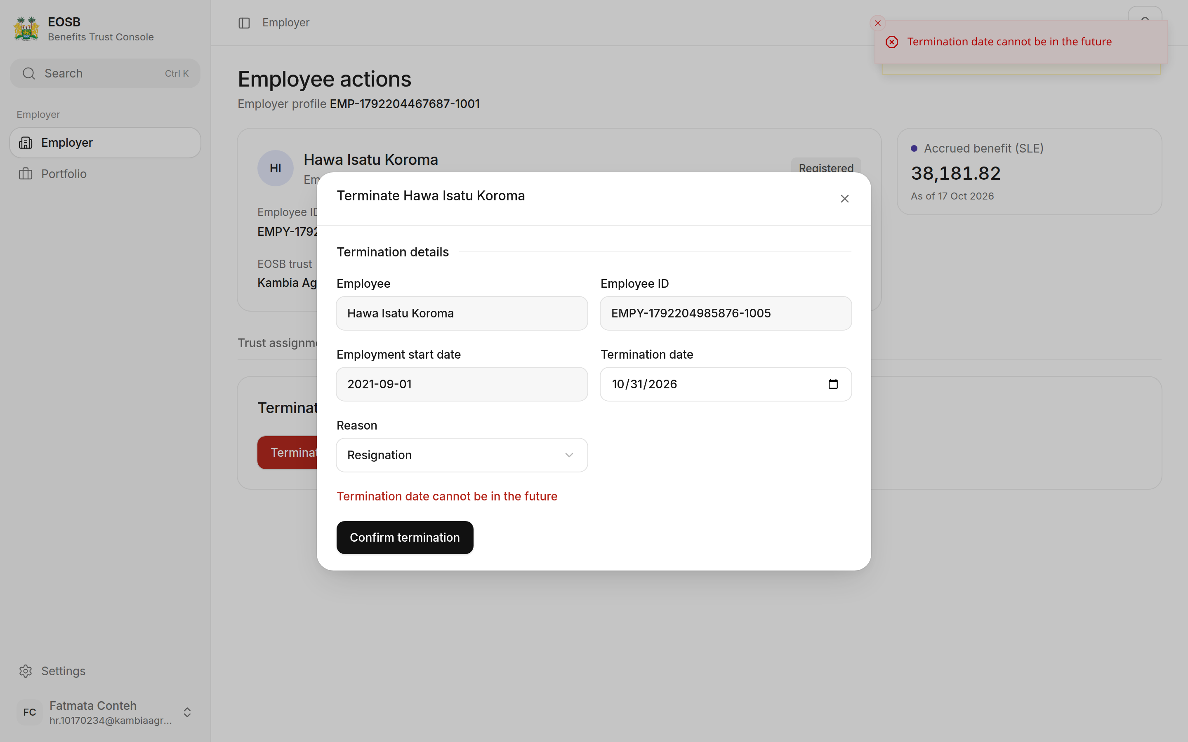Click the red Terminate button behind dialog
This screenshot has height=742, width=1188.
288,453
